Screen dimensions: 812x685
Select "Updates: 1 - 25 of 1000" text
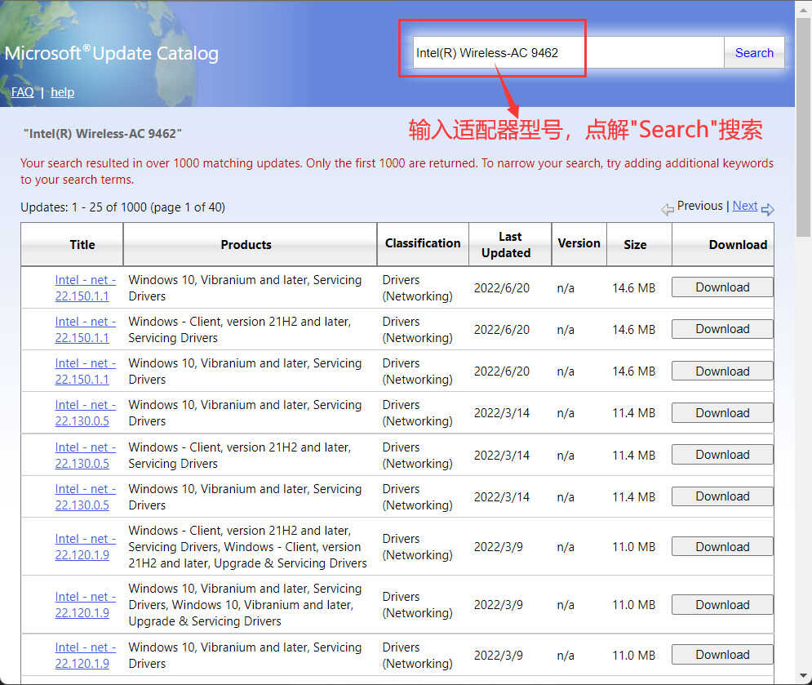83,207
